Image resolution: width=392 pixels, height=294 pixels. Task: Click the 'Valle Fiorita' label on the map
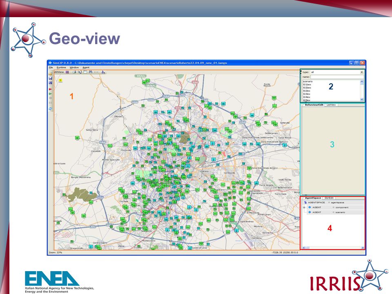click(x=285, y=180)
